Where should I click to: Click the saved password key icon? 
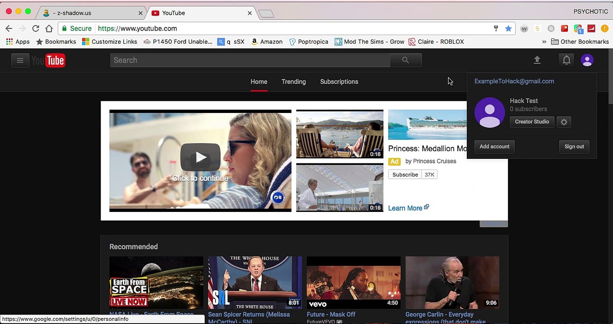pyautogui.click(x=496, y=28)
